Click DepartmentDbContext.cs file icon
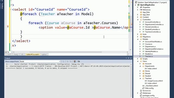Image resolution: width=174 pixels, height=98 pixels. [143, 49]
